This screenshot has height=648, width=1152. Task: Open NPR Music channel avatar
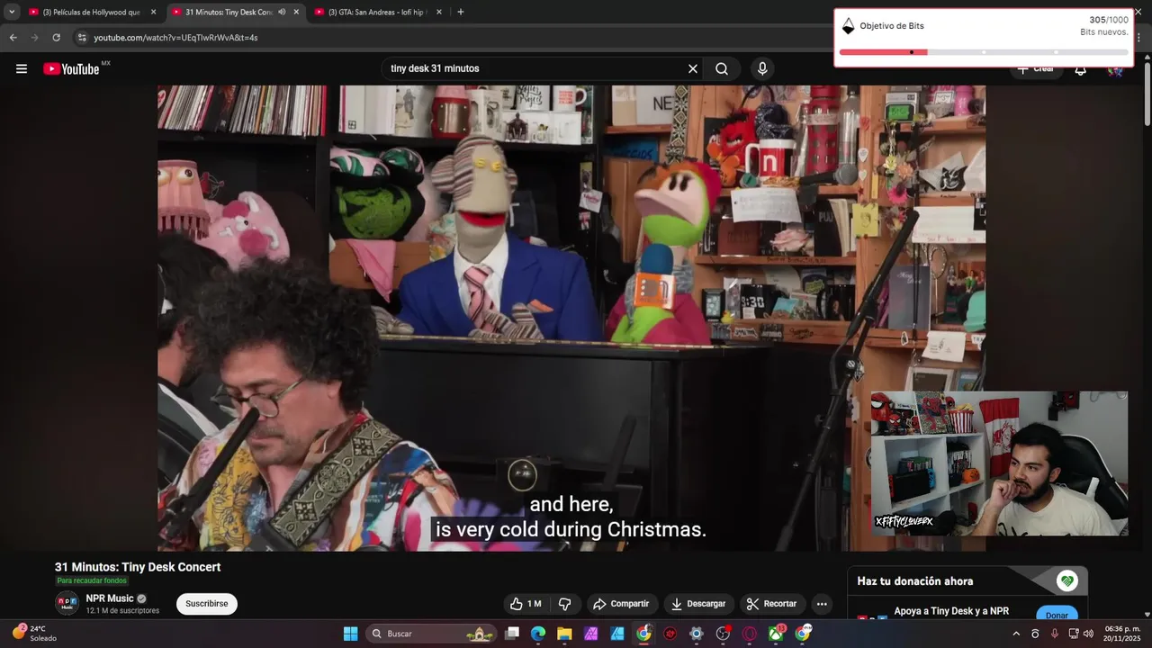tap(67, 604)
